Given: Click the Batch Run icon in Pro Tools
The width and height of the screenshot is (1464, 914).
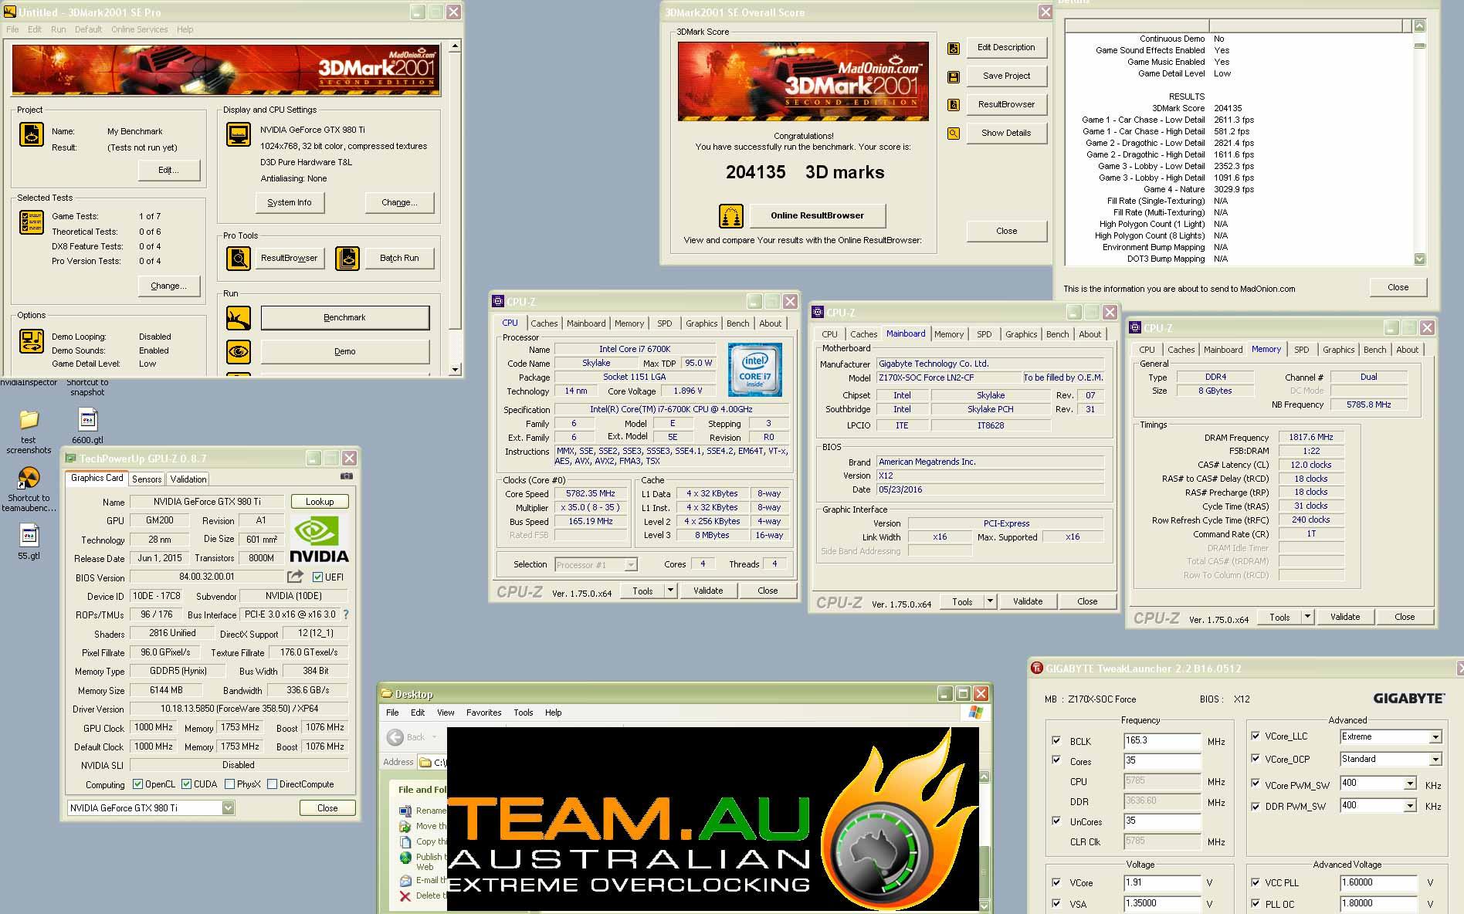Looking at the screenshot, I should point(347,258).
